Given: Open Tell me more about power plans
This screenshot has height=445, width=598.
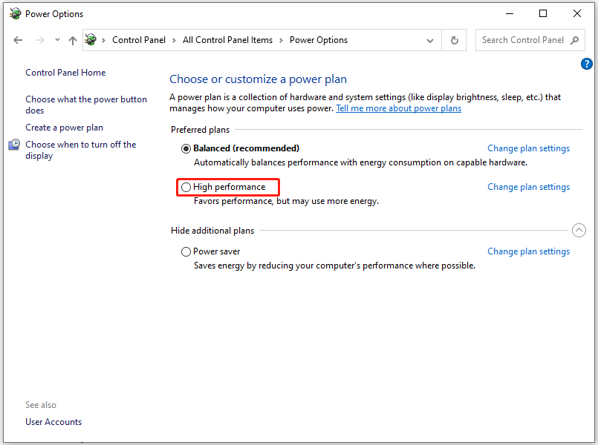Looking at the screenshot, I should [x=398, y=108].
